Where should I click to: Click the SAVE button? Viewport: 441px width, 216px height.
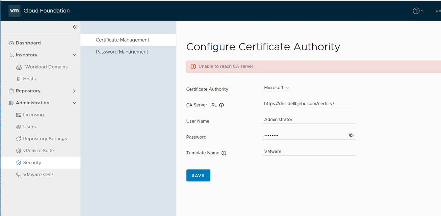click(x=198, y=175)
